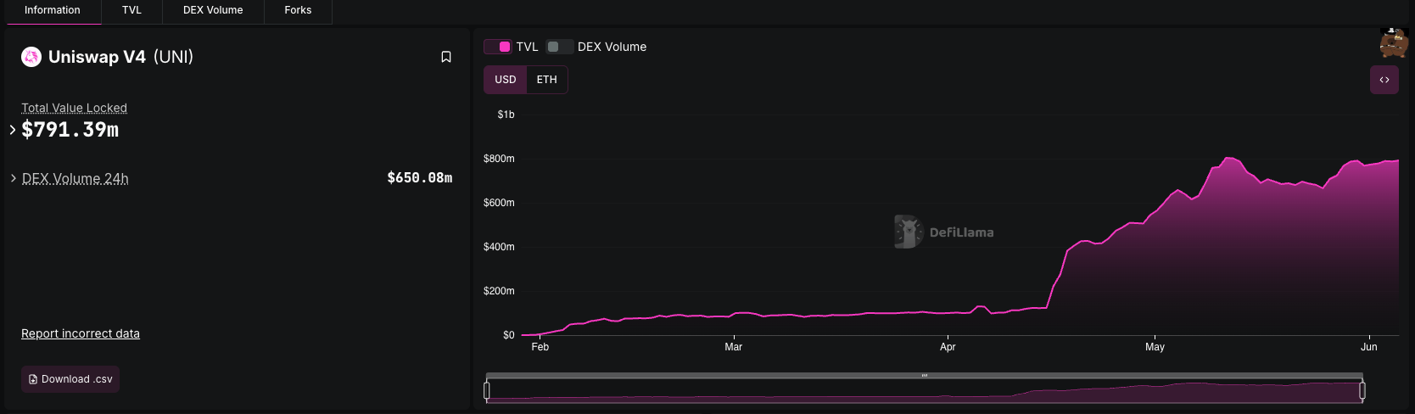Click the left range slider handle
Viewport: 1415px width, 414px height.
tap(487, 390)
